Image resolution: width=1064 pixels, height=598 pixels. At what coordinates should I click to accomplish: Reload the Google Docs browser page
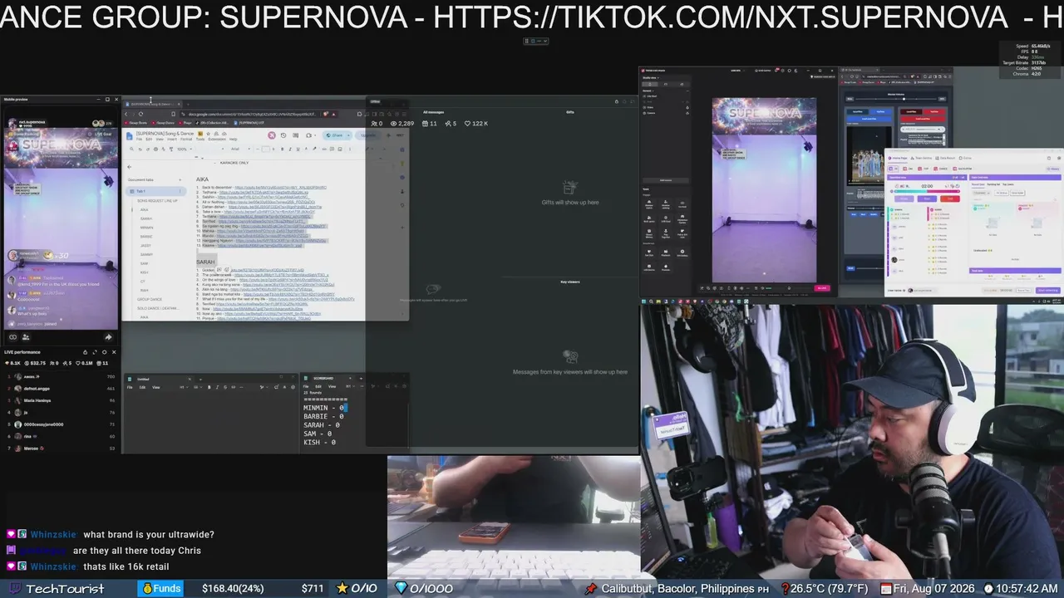(140, 114)
